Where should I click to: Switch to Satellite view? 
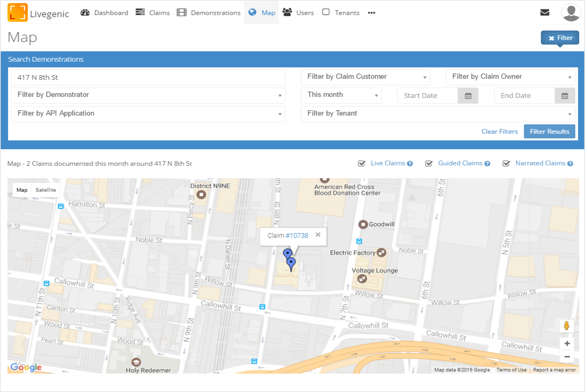[46, 190]
